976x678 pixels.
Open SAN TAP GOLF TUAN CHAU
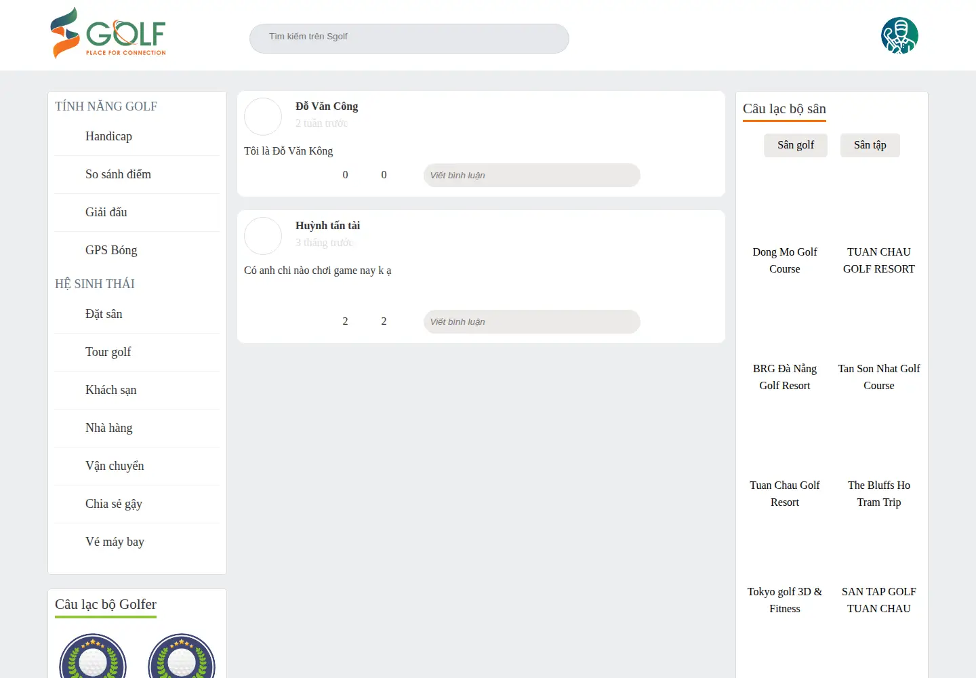tap(879, 600)
